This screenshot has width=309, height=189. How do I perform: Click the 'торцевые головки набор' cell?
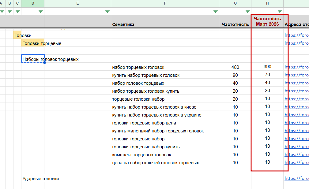click(165, 99)
